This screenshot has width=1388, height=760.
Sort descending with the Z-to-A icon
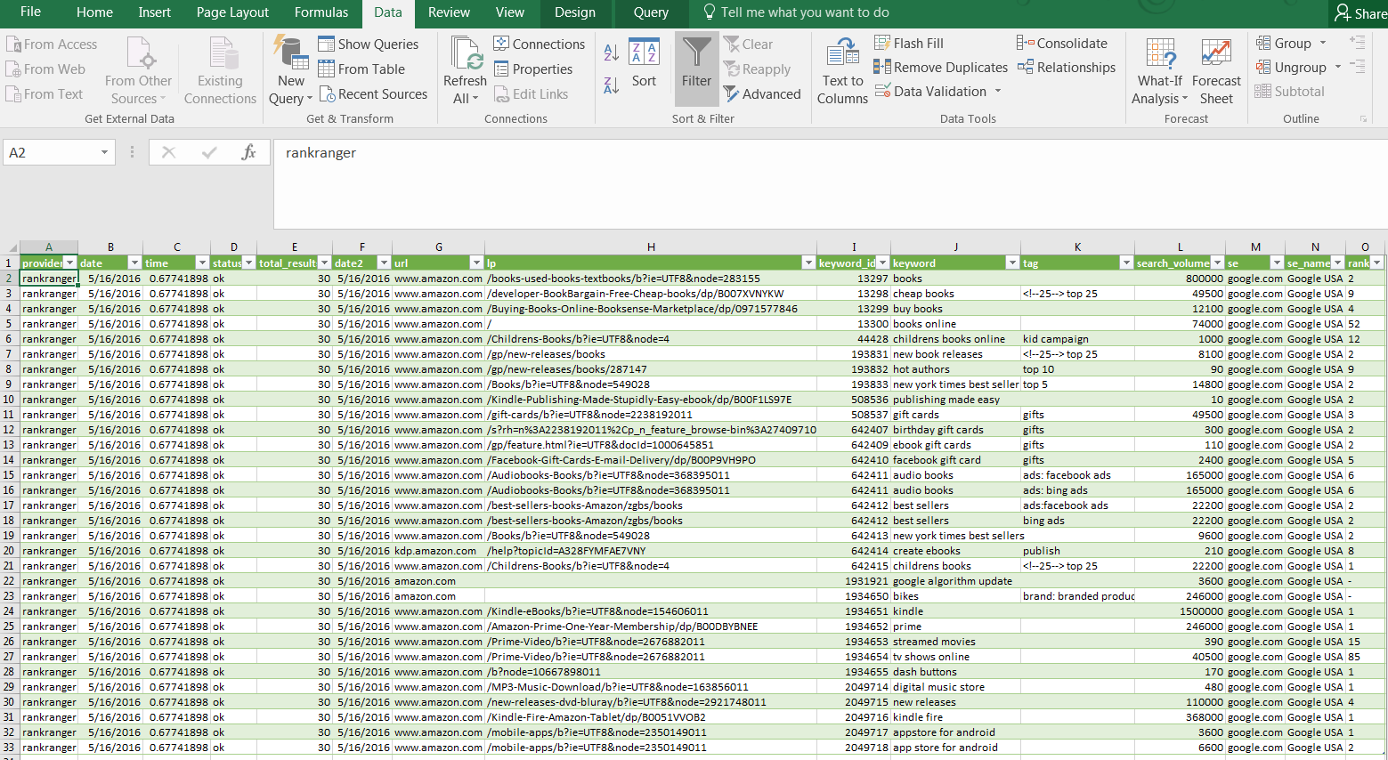[x=611, y=85]
